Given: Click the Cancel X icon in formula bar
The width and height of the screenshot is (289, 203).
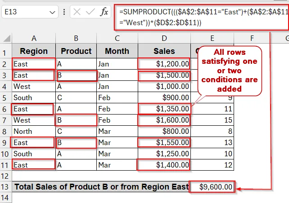Looking at the screenshot, I should [x=77, y=12].
